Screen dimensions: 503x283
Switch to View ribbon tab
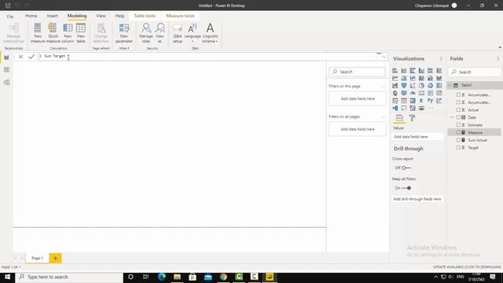(x=101, y=16)
